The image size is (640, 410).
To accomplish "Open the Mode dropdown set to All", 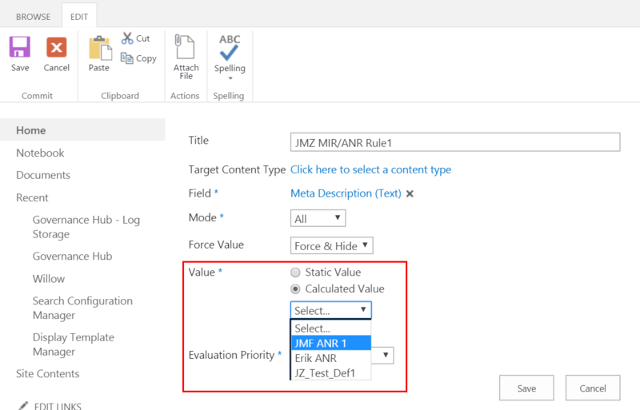I will (x=318, y=218).
